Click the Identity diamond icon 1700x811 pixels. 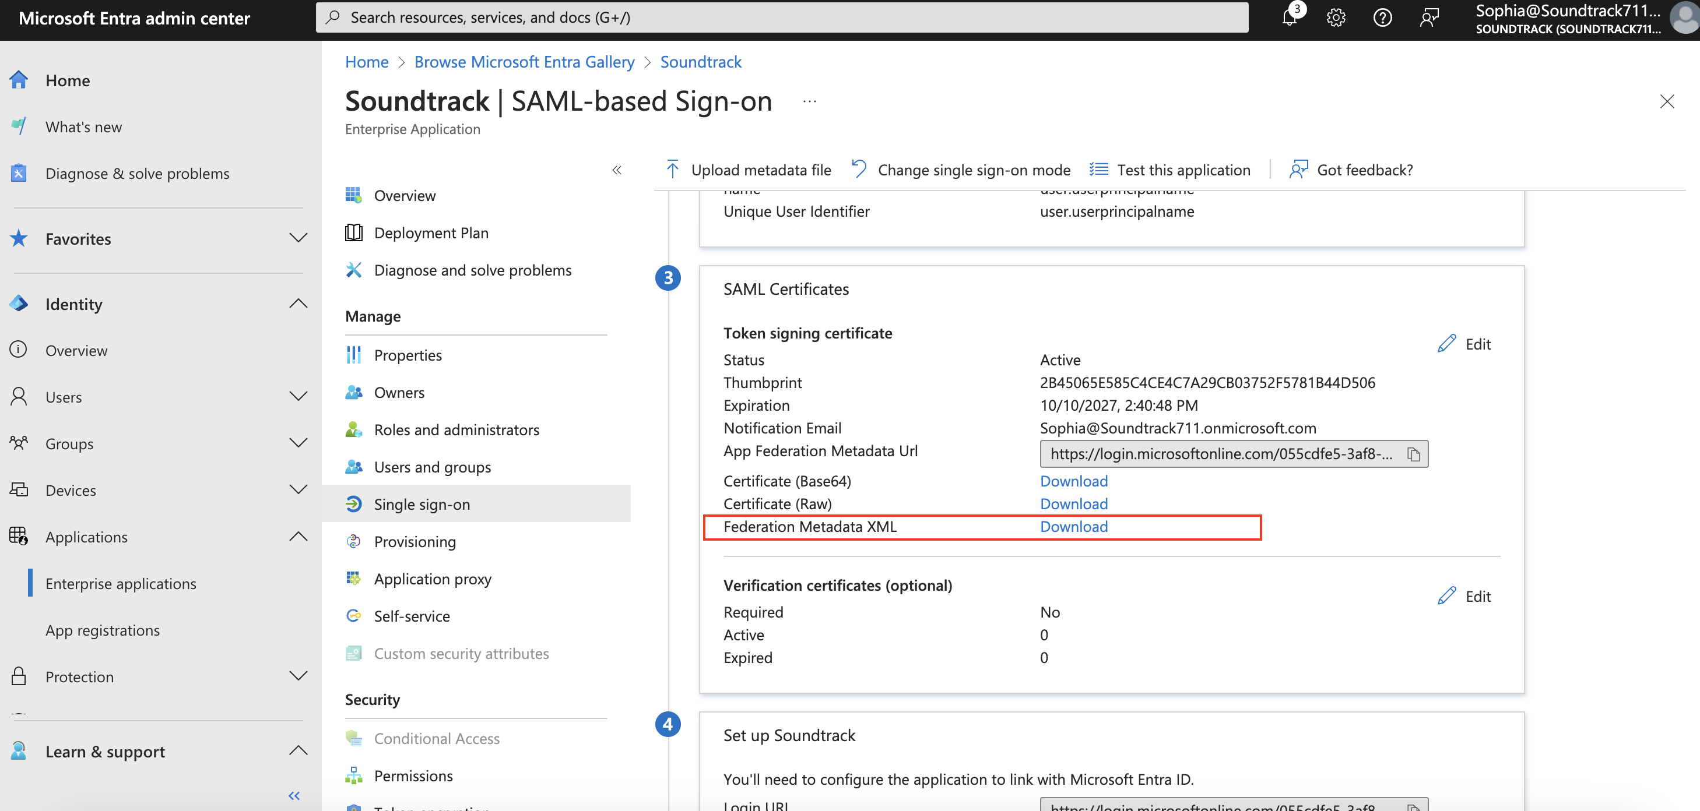[x=19, y=304]
